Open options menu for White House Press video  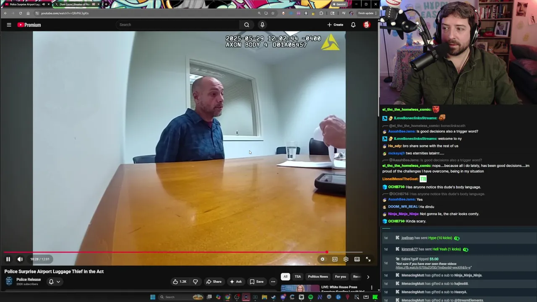point(371,288)
